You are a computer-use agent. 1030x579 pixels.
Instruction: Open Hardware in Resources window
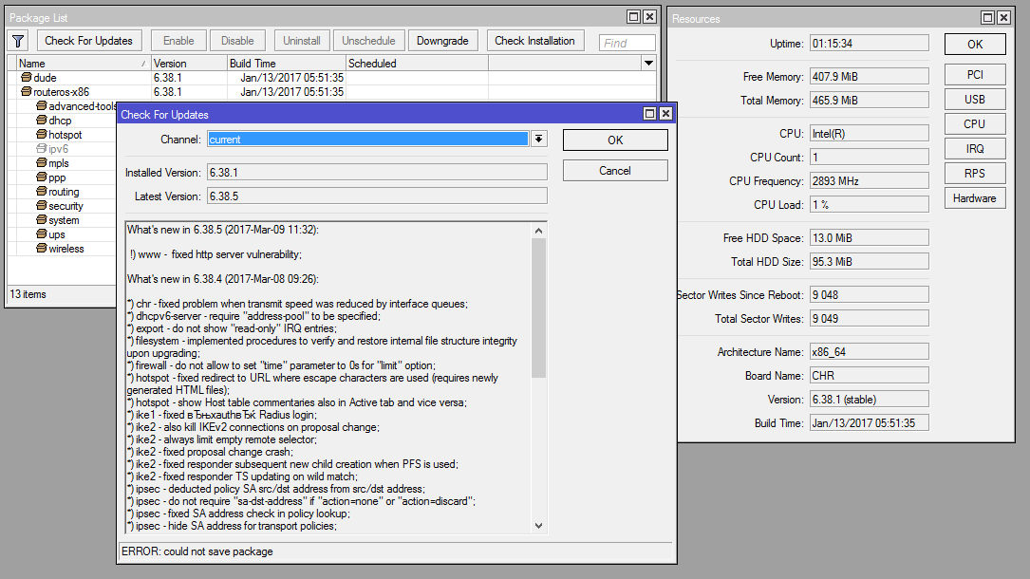(975, 198)
